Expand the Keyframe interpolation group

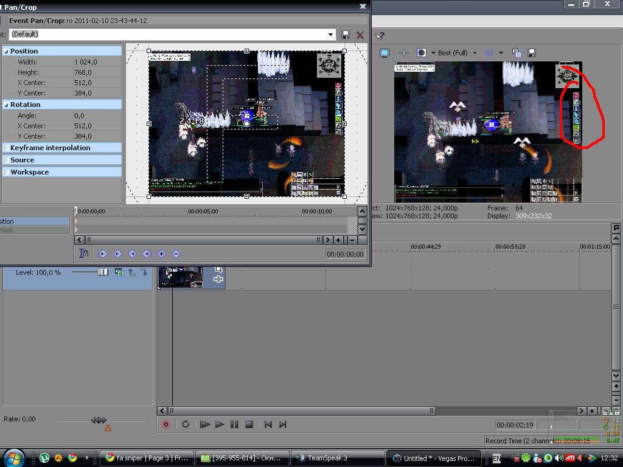[6, 148]
